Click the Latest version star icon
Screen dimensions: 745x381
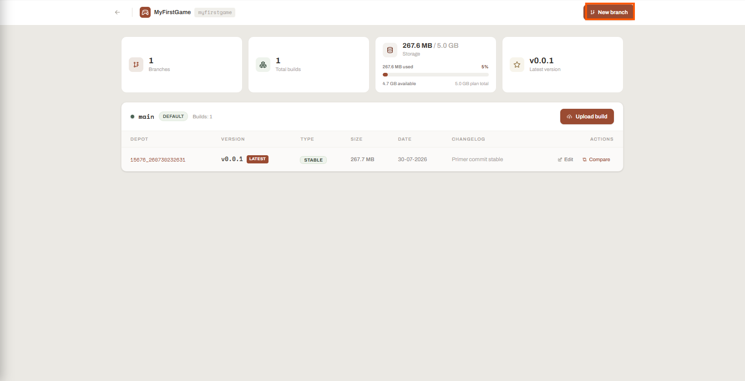click(517, 65)
